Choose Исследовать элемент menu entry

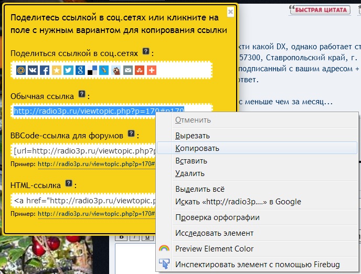(214, 233)
